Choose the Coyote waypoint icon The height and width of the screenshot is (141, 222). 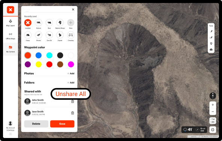[x=60, y=35]
